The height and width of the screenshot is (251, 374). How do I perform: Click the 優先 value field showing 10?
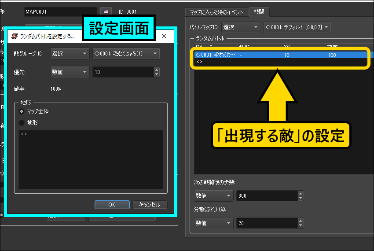pos(122,72)
